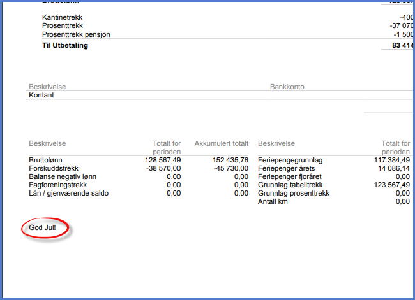Select the Bruttolønn row label

tap(45, 160)
